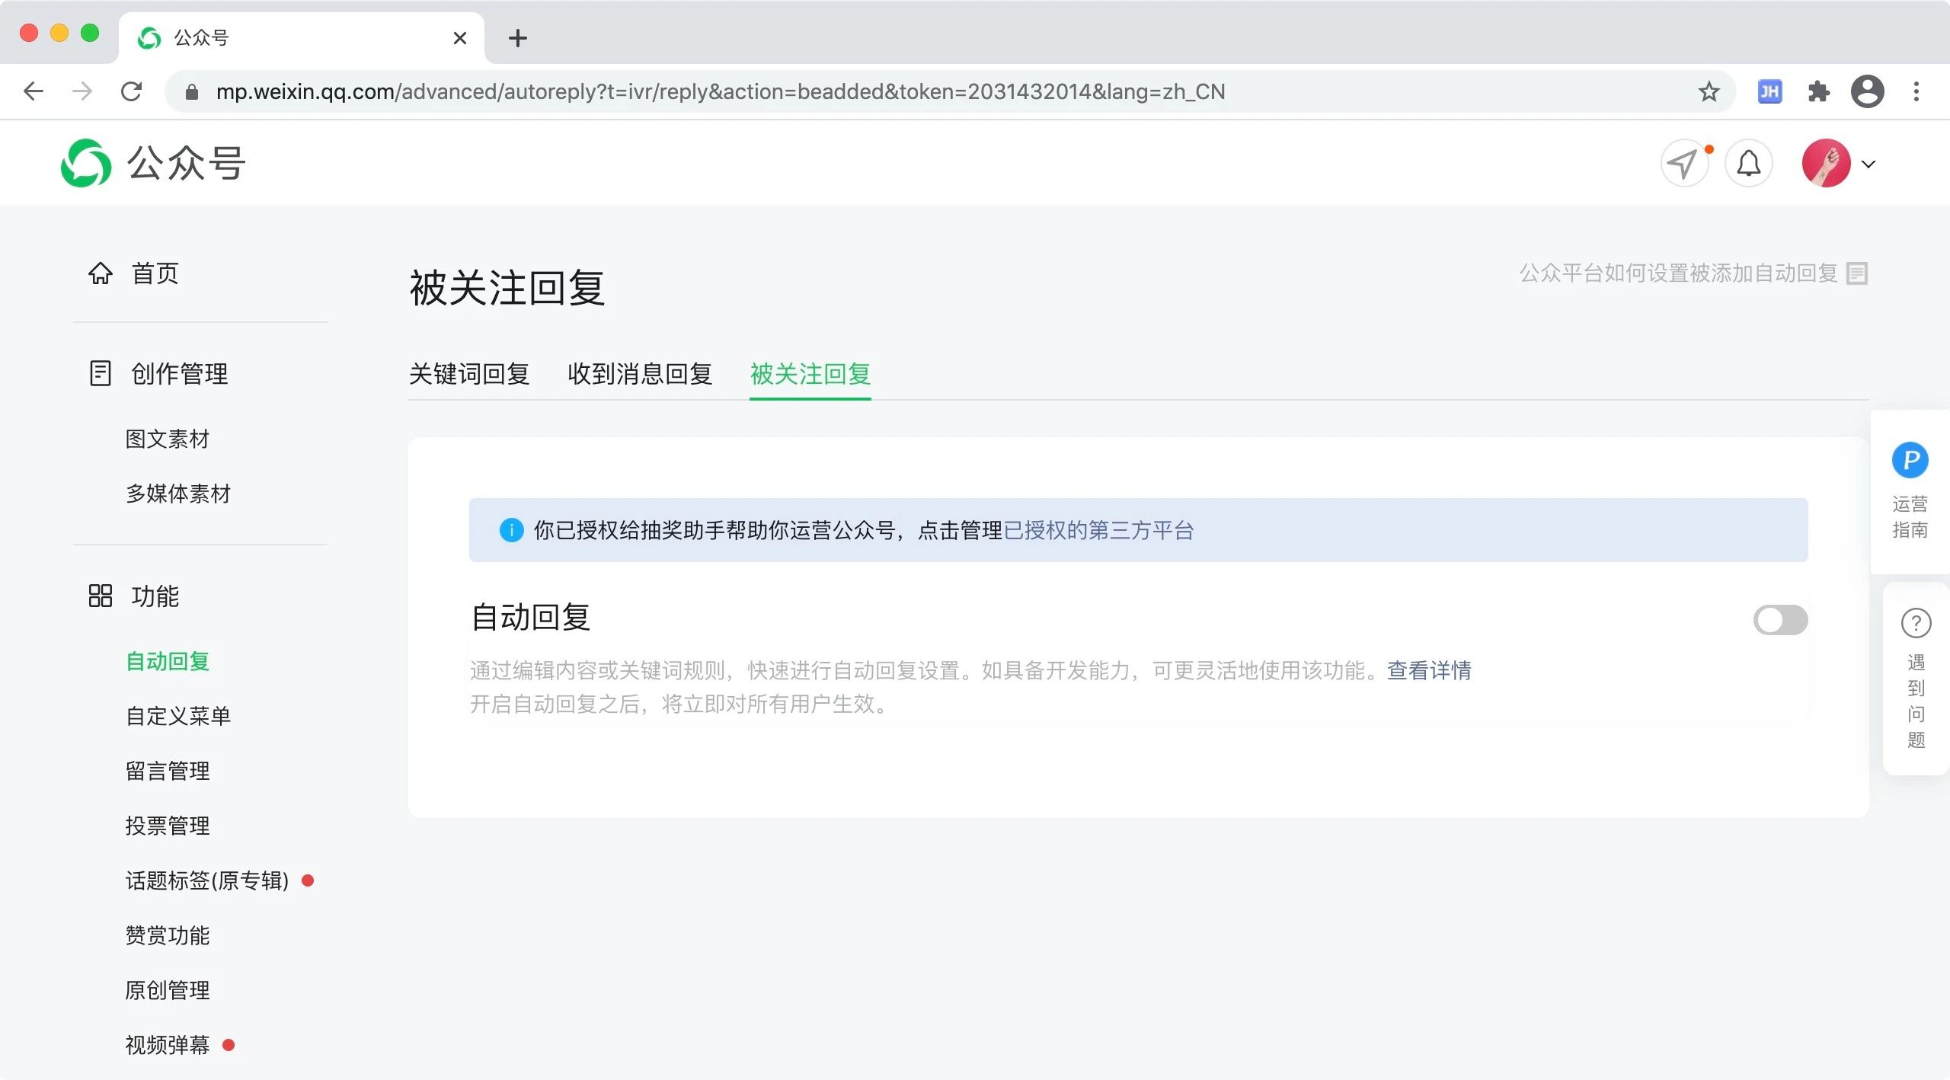Open the 公众平台如何设置被添加自动回复 help link
This screenshot has width=1950, height=1080.
point(1679,273)
